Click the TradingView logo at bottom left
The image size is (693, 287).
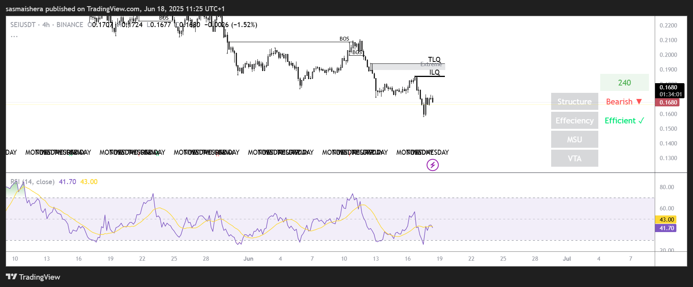point(33,277)
